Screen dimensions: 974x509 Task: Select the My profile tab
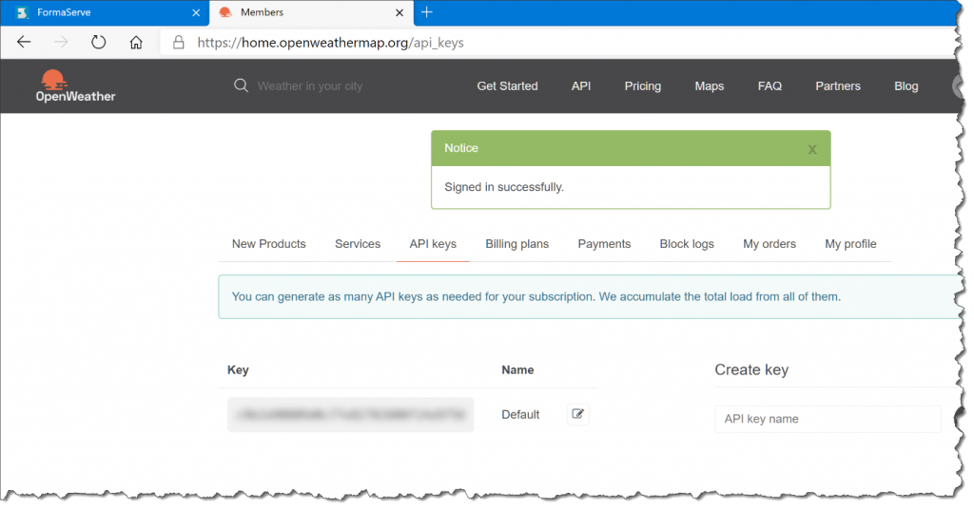(x=850, y=244)
